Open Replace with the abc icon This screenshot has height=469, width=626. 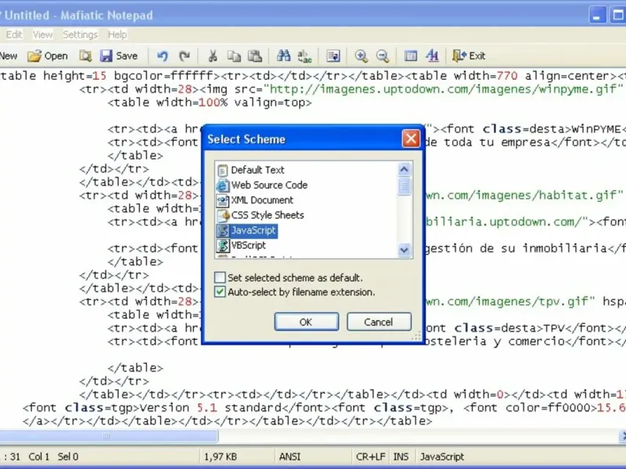click(x=304, y=55)
